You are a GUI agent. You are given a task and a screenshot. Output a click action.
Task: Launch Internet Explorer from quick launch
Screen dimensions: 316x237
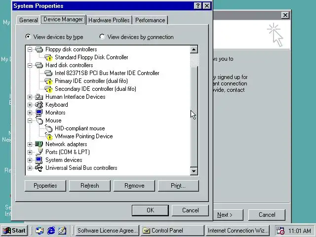click(51, 231)
